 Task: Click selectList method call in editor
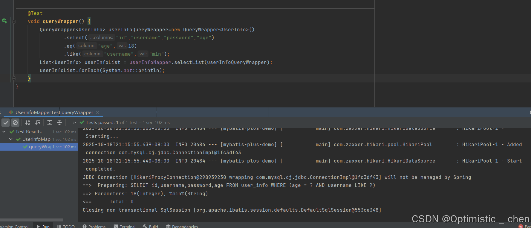189,63
